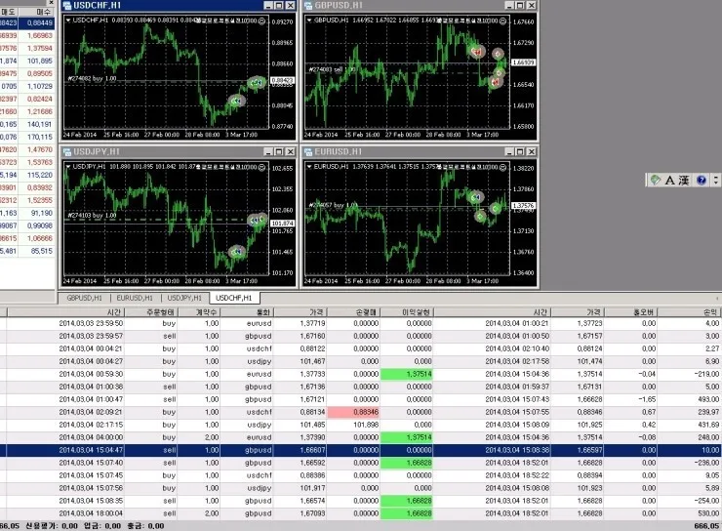Sort history by the 계약수 column header
The width and height of the screenshot is (722, 531).
[x=199, y=312]
